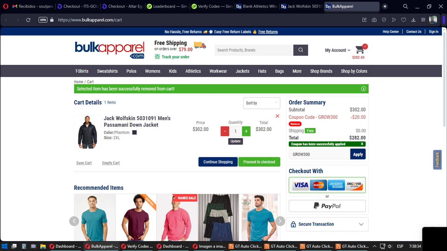Screen dimensions: 447x251
Task: Open the Sort by dropdown
Action: [x=262, y=103]
